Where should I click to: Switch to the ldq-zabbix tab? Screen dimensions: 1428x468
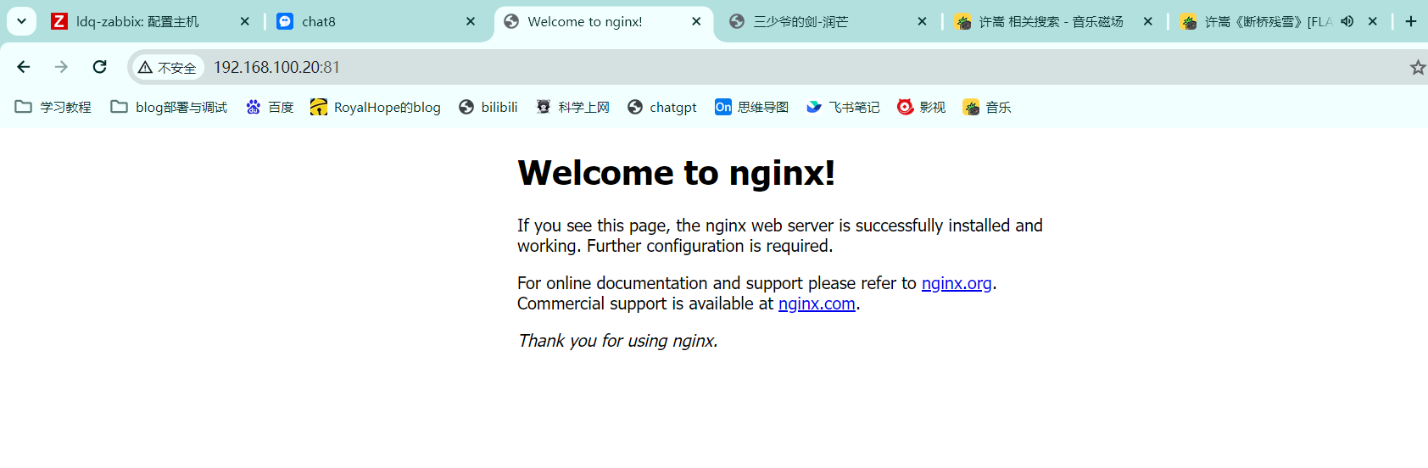137,21
